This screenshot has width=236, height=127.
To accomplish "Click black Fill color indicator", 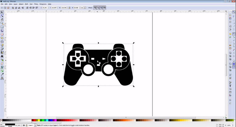I will pyautogui.click(x=10, y=124).
